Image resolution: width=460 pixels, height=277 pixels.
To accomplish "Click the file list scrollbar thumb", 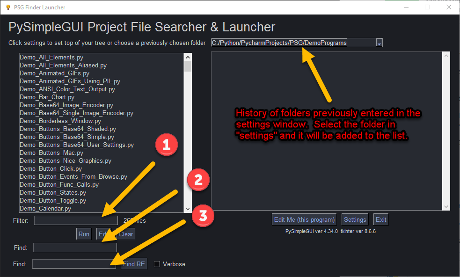I will tap(188, 66).
